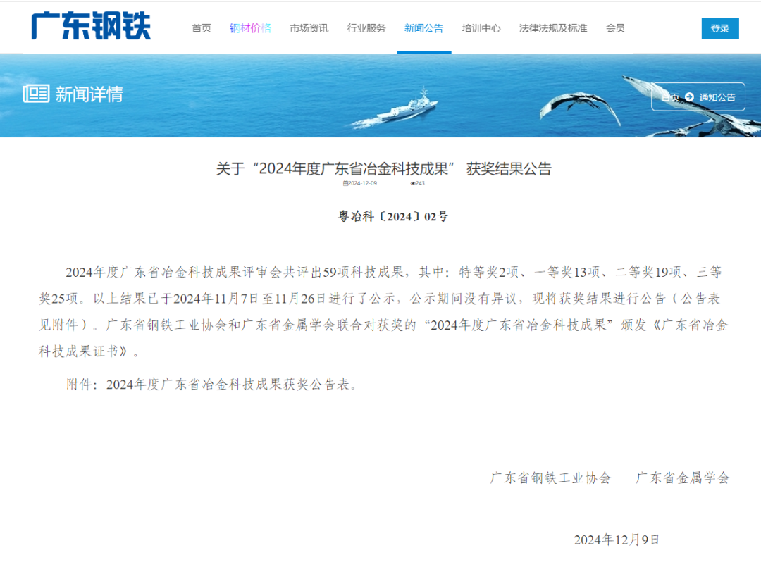Open the 法律法规及标准 menu item

click(553, 28)
